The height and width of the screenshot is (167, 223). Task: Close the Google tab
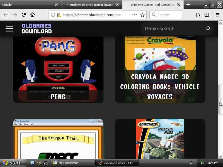click(x=56, y=5)
